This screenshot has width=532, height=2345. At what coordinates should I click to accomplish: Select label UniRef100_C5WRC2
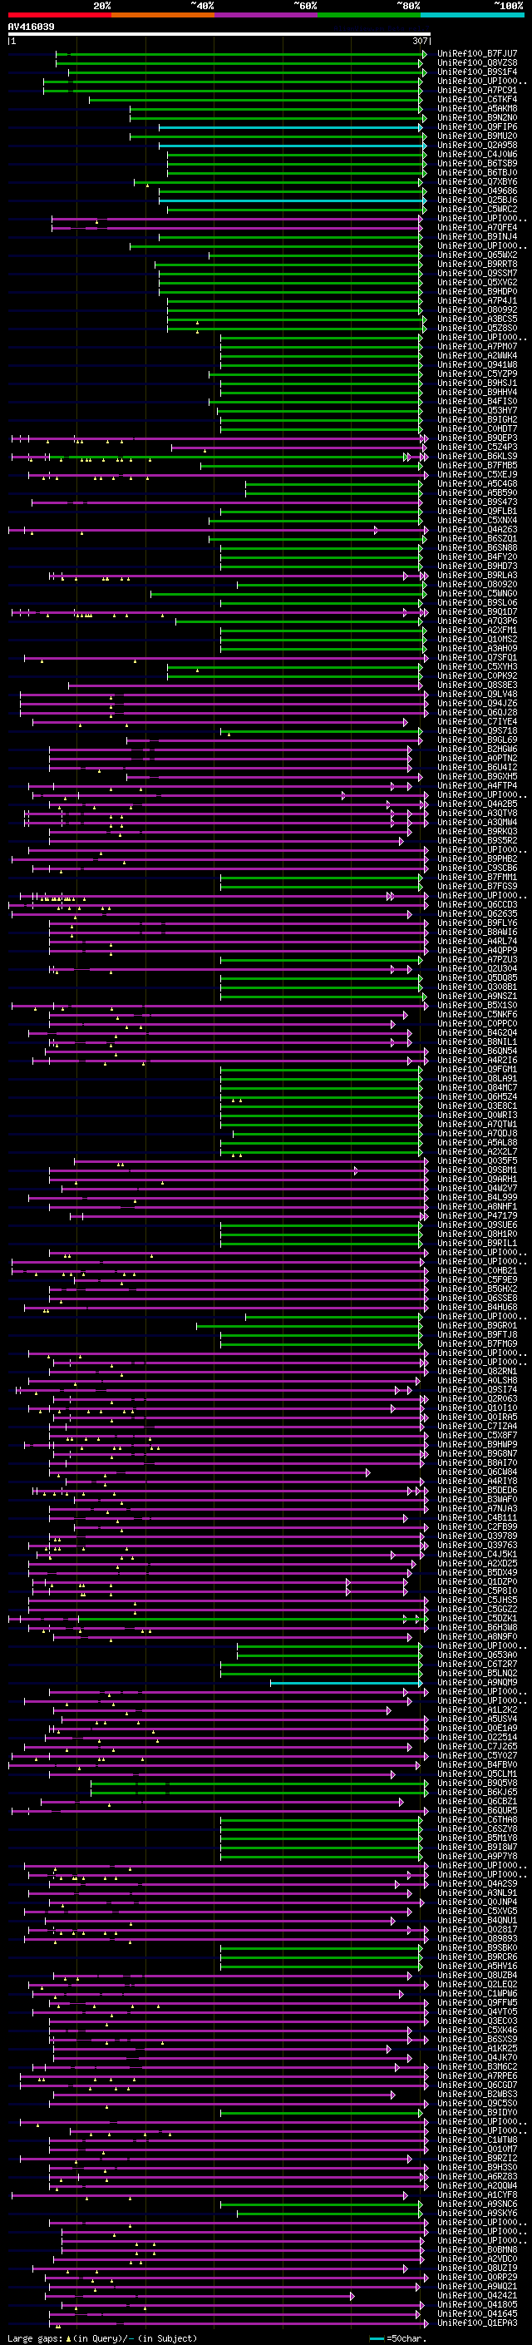pos(477,210)
